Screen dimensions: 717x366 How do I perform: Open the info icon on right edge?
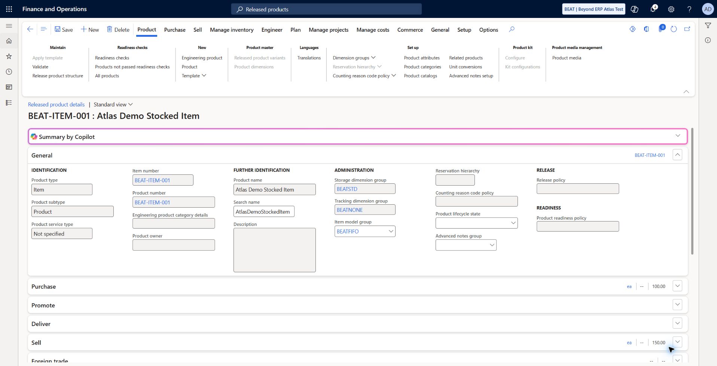tap(708, 40)
